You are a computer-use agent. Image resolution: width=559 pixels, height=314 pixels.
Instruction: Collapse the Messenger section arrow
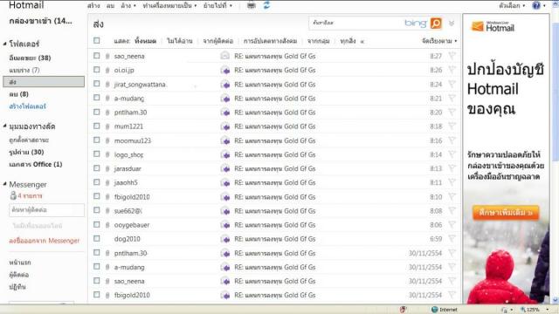pyautogui.click(x=4, y=184)
